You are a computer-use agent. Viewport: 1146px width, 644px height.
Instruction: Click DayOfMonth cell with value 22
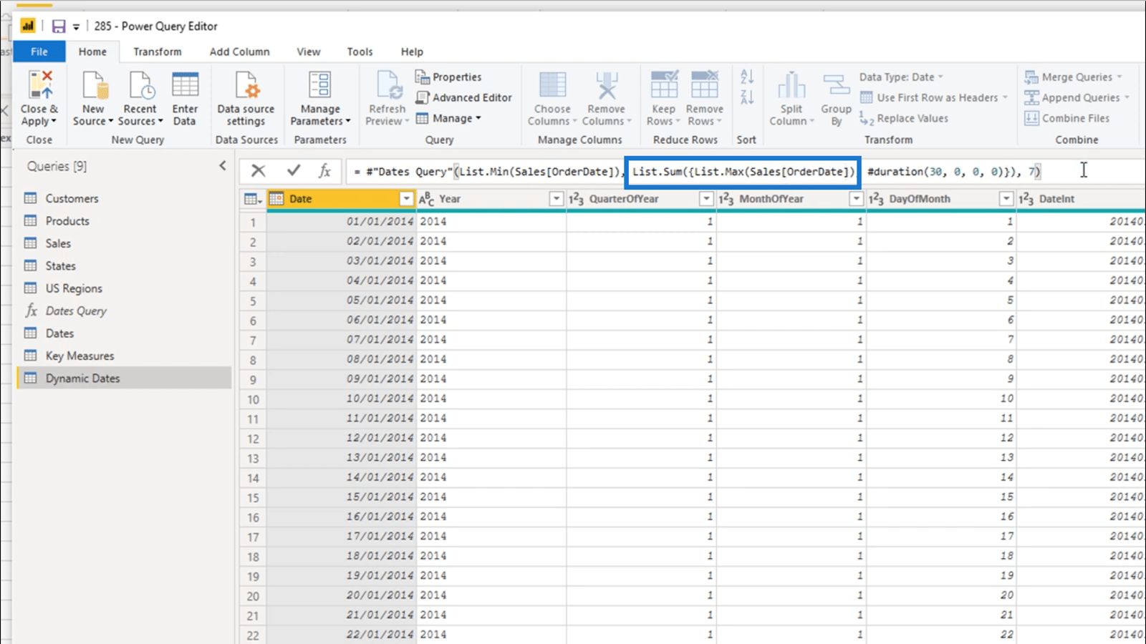[941, 634]
